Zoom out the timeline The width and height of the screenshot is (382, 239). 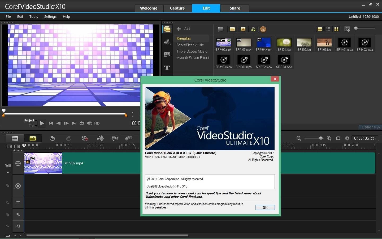(299, 138)
